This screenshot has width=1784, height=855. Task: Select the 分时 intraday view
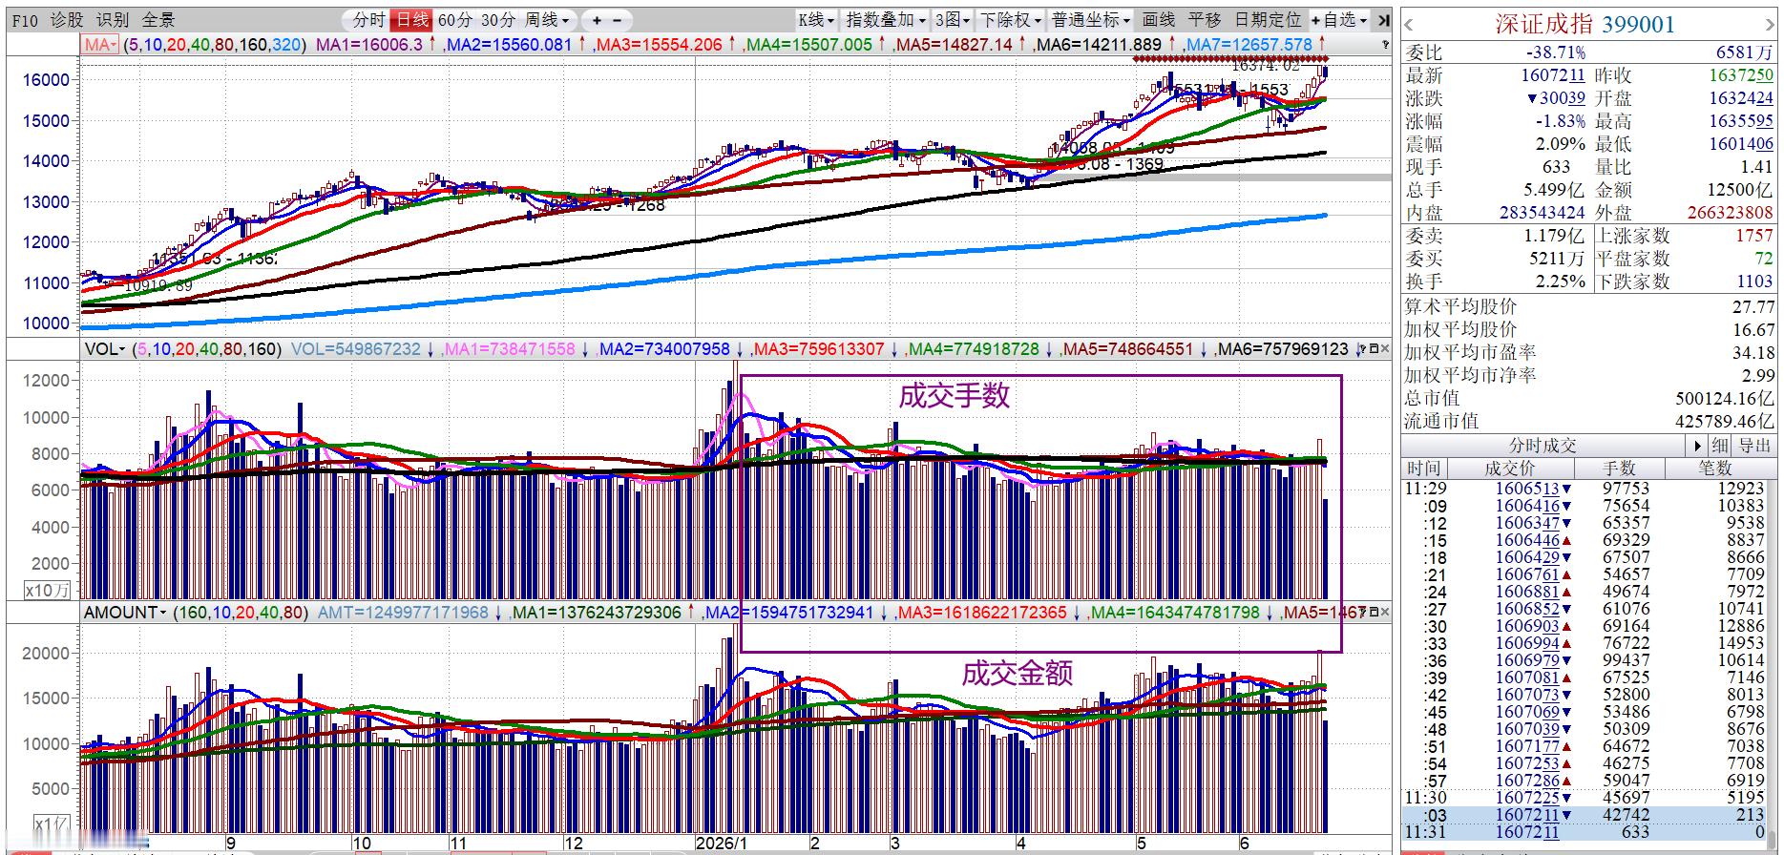pyautogui.click(x=368, y=19)
